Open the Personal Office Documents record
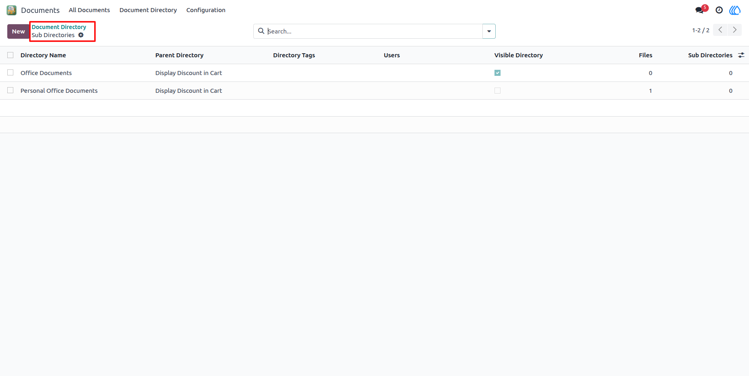Image resolution: width=749 pixels, height=376 pixels. pos(59,91)
